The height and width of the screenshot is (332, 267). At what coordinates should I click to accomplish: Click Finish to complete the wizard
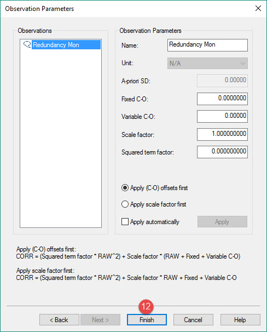(x=147, y=320)
